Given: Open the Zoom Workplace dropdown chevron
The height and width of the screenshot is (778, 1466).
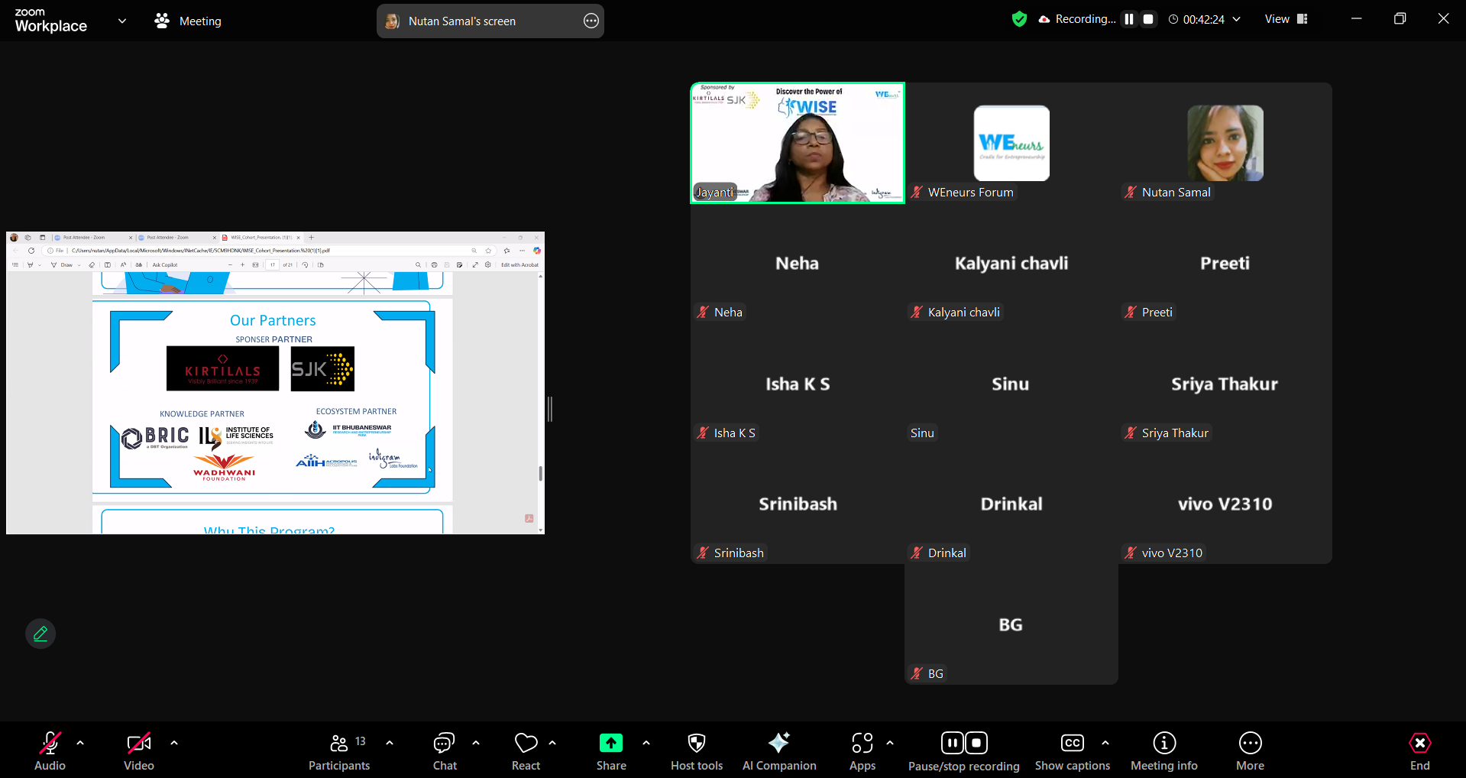Looking at the screenshot, I should [x=122, y=21].
